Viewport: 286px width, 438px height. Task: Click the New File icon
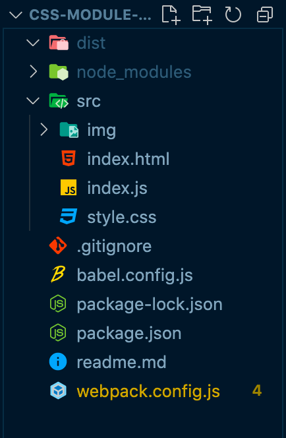pos(171,15)
